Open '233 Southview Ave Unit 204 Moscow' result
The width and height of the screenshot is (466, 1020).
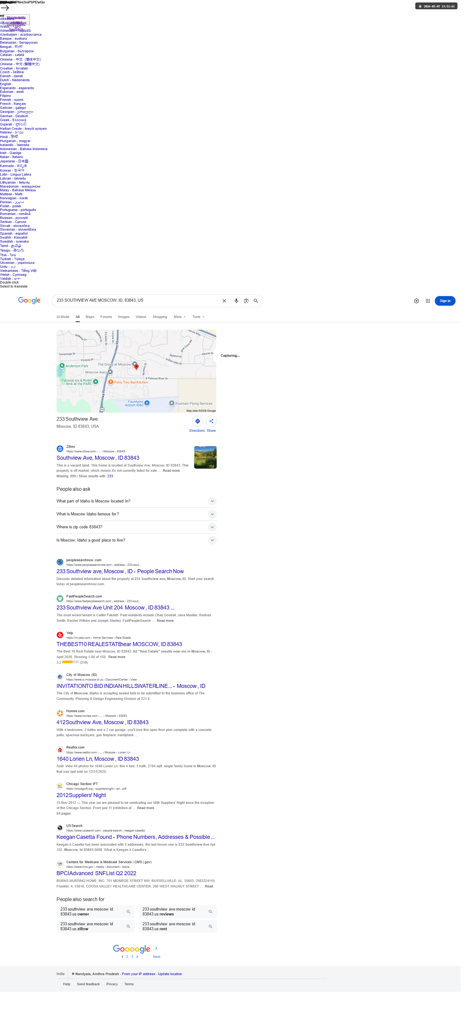116,608
